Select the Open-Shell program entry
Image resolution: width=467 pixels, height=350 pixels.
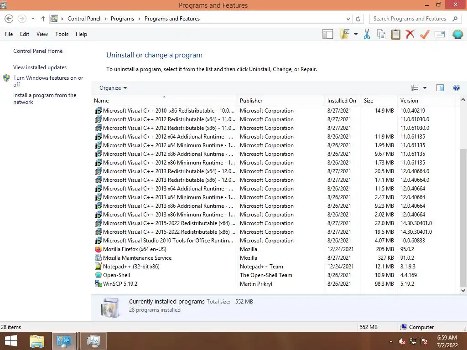(274, 275)
